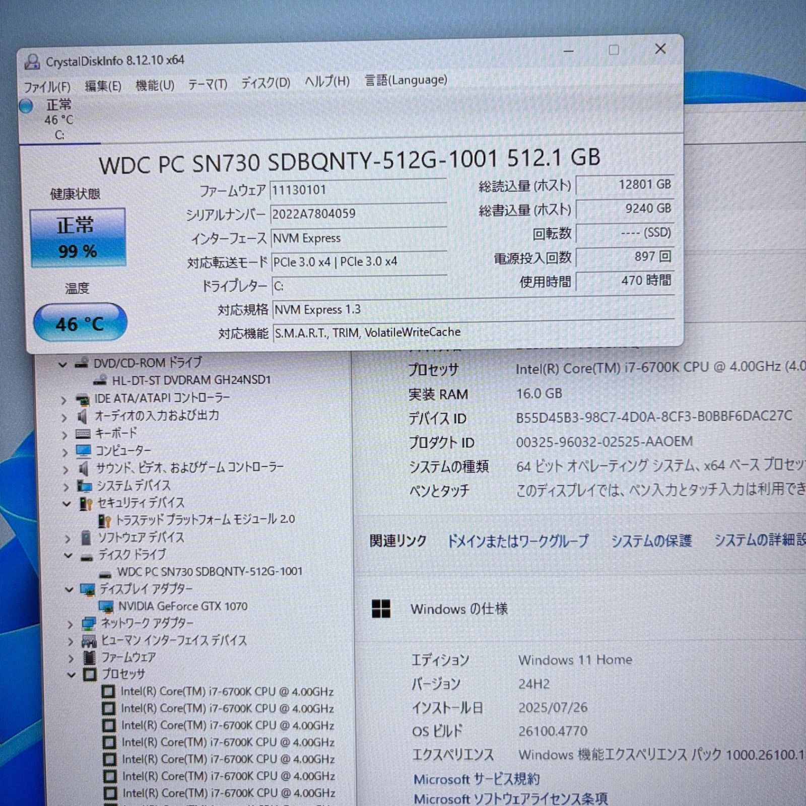This screenshot has height=806, width=806.
Task: Collapse the ディスク ドライブ node
Action: 68,556
